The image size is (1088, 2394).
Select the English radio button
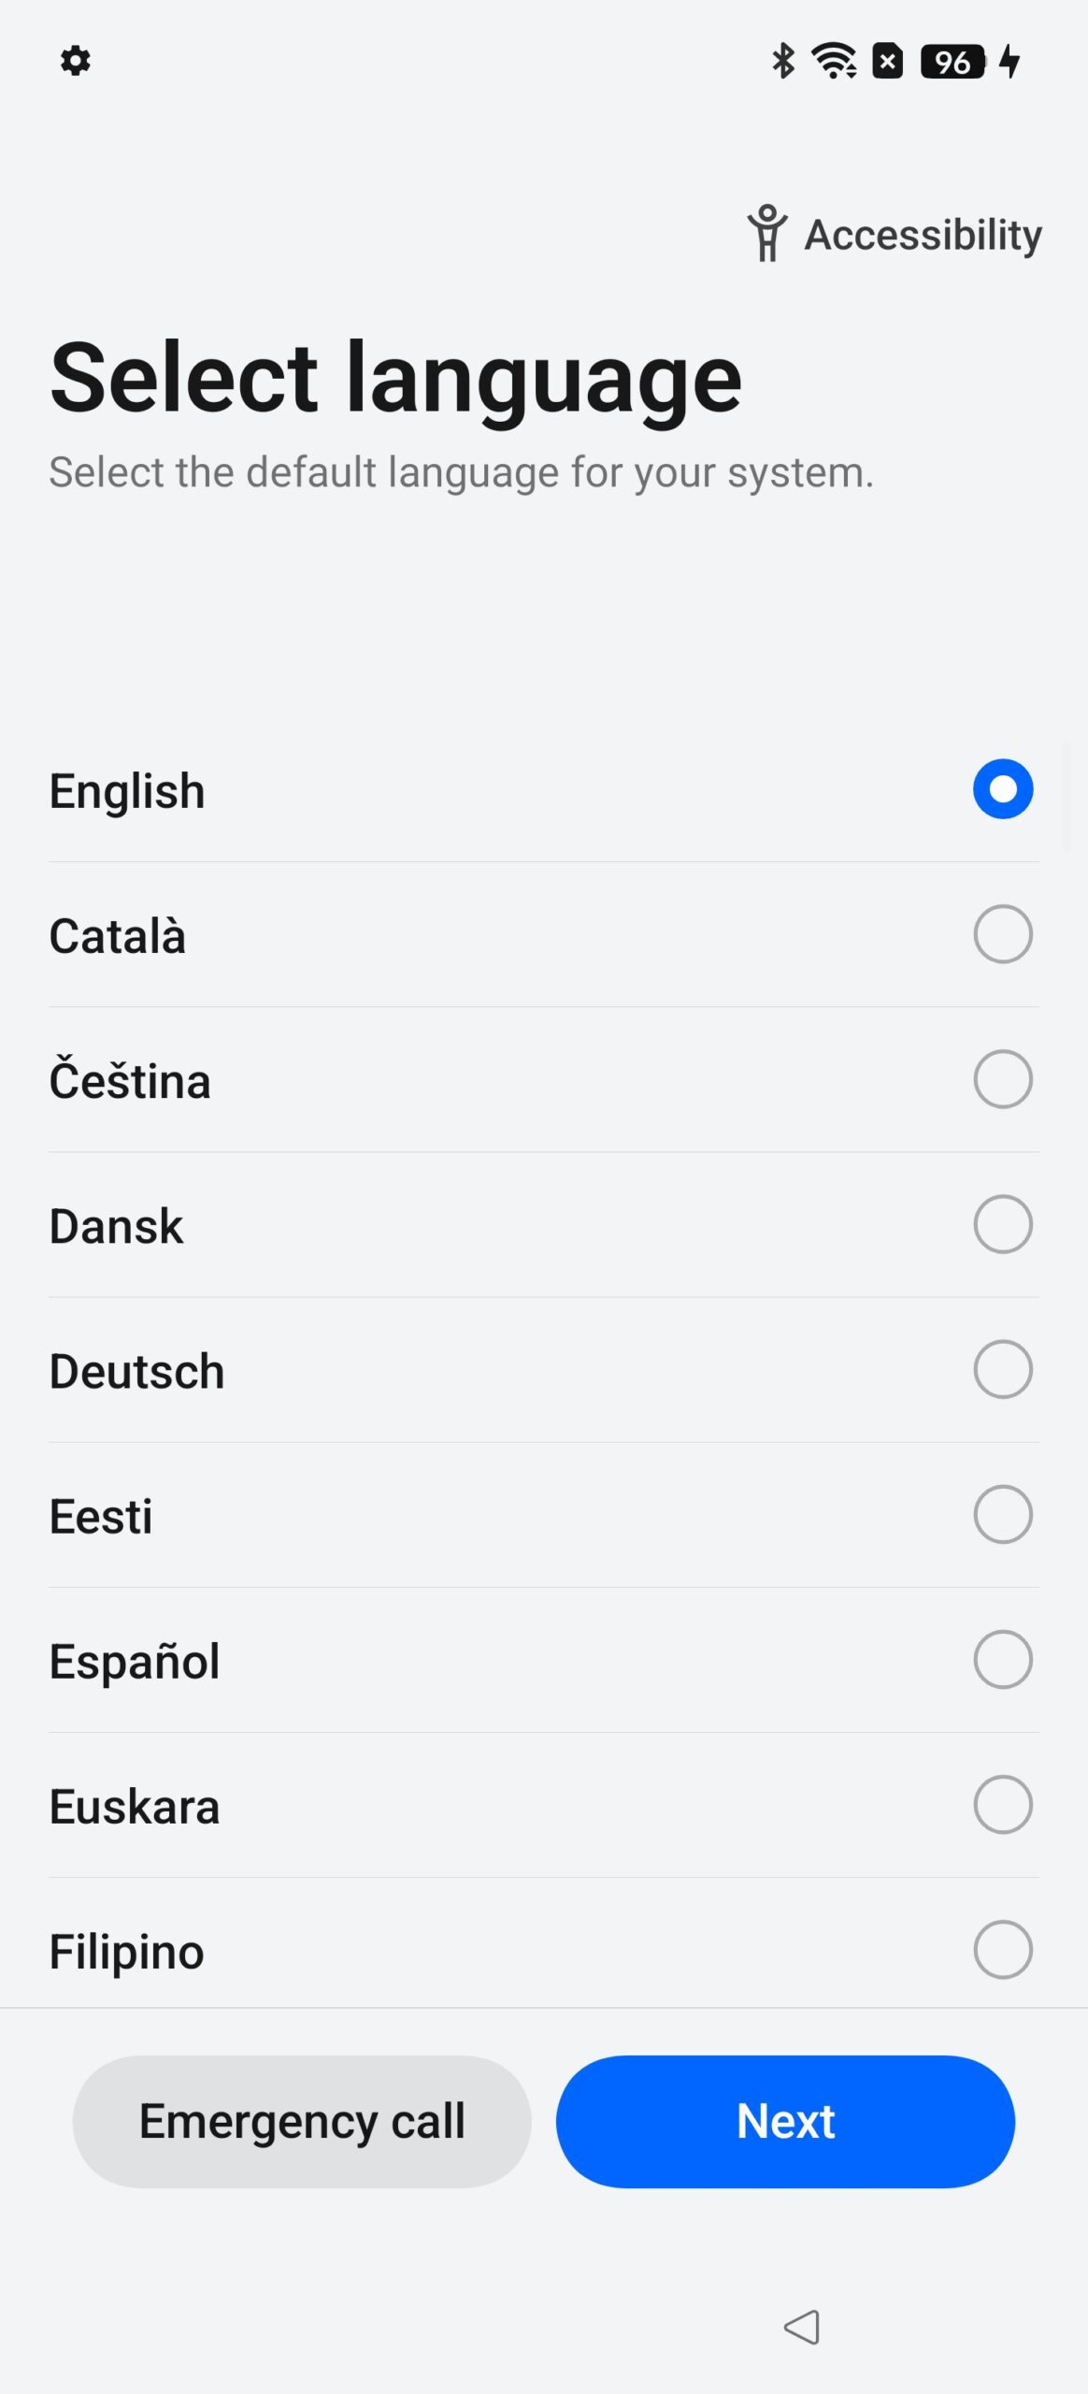(x=1002, y=789)
